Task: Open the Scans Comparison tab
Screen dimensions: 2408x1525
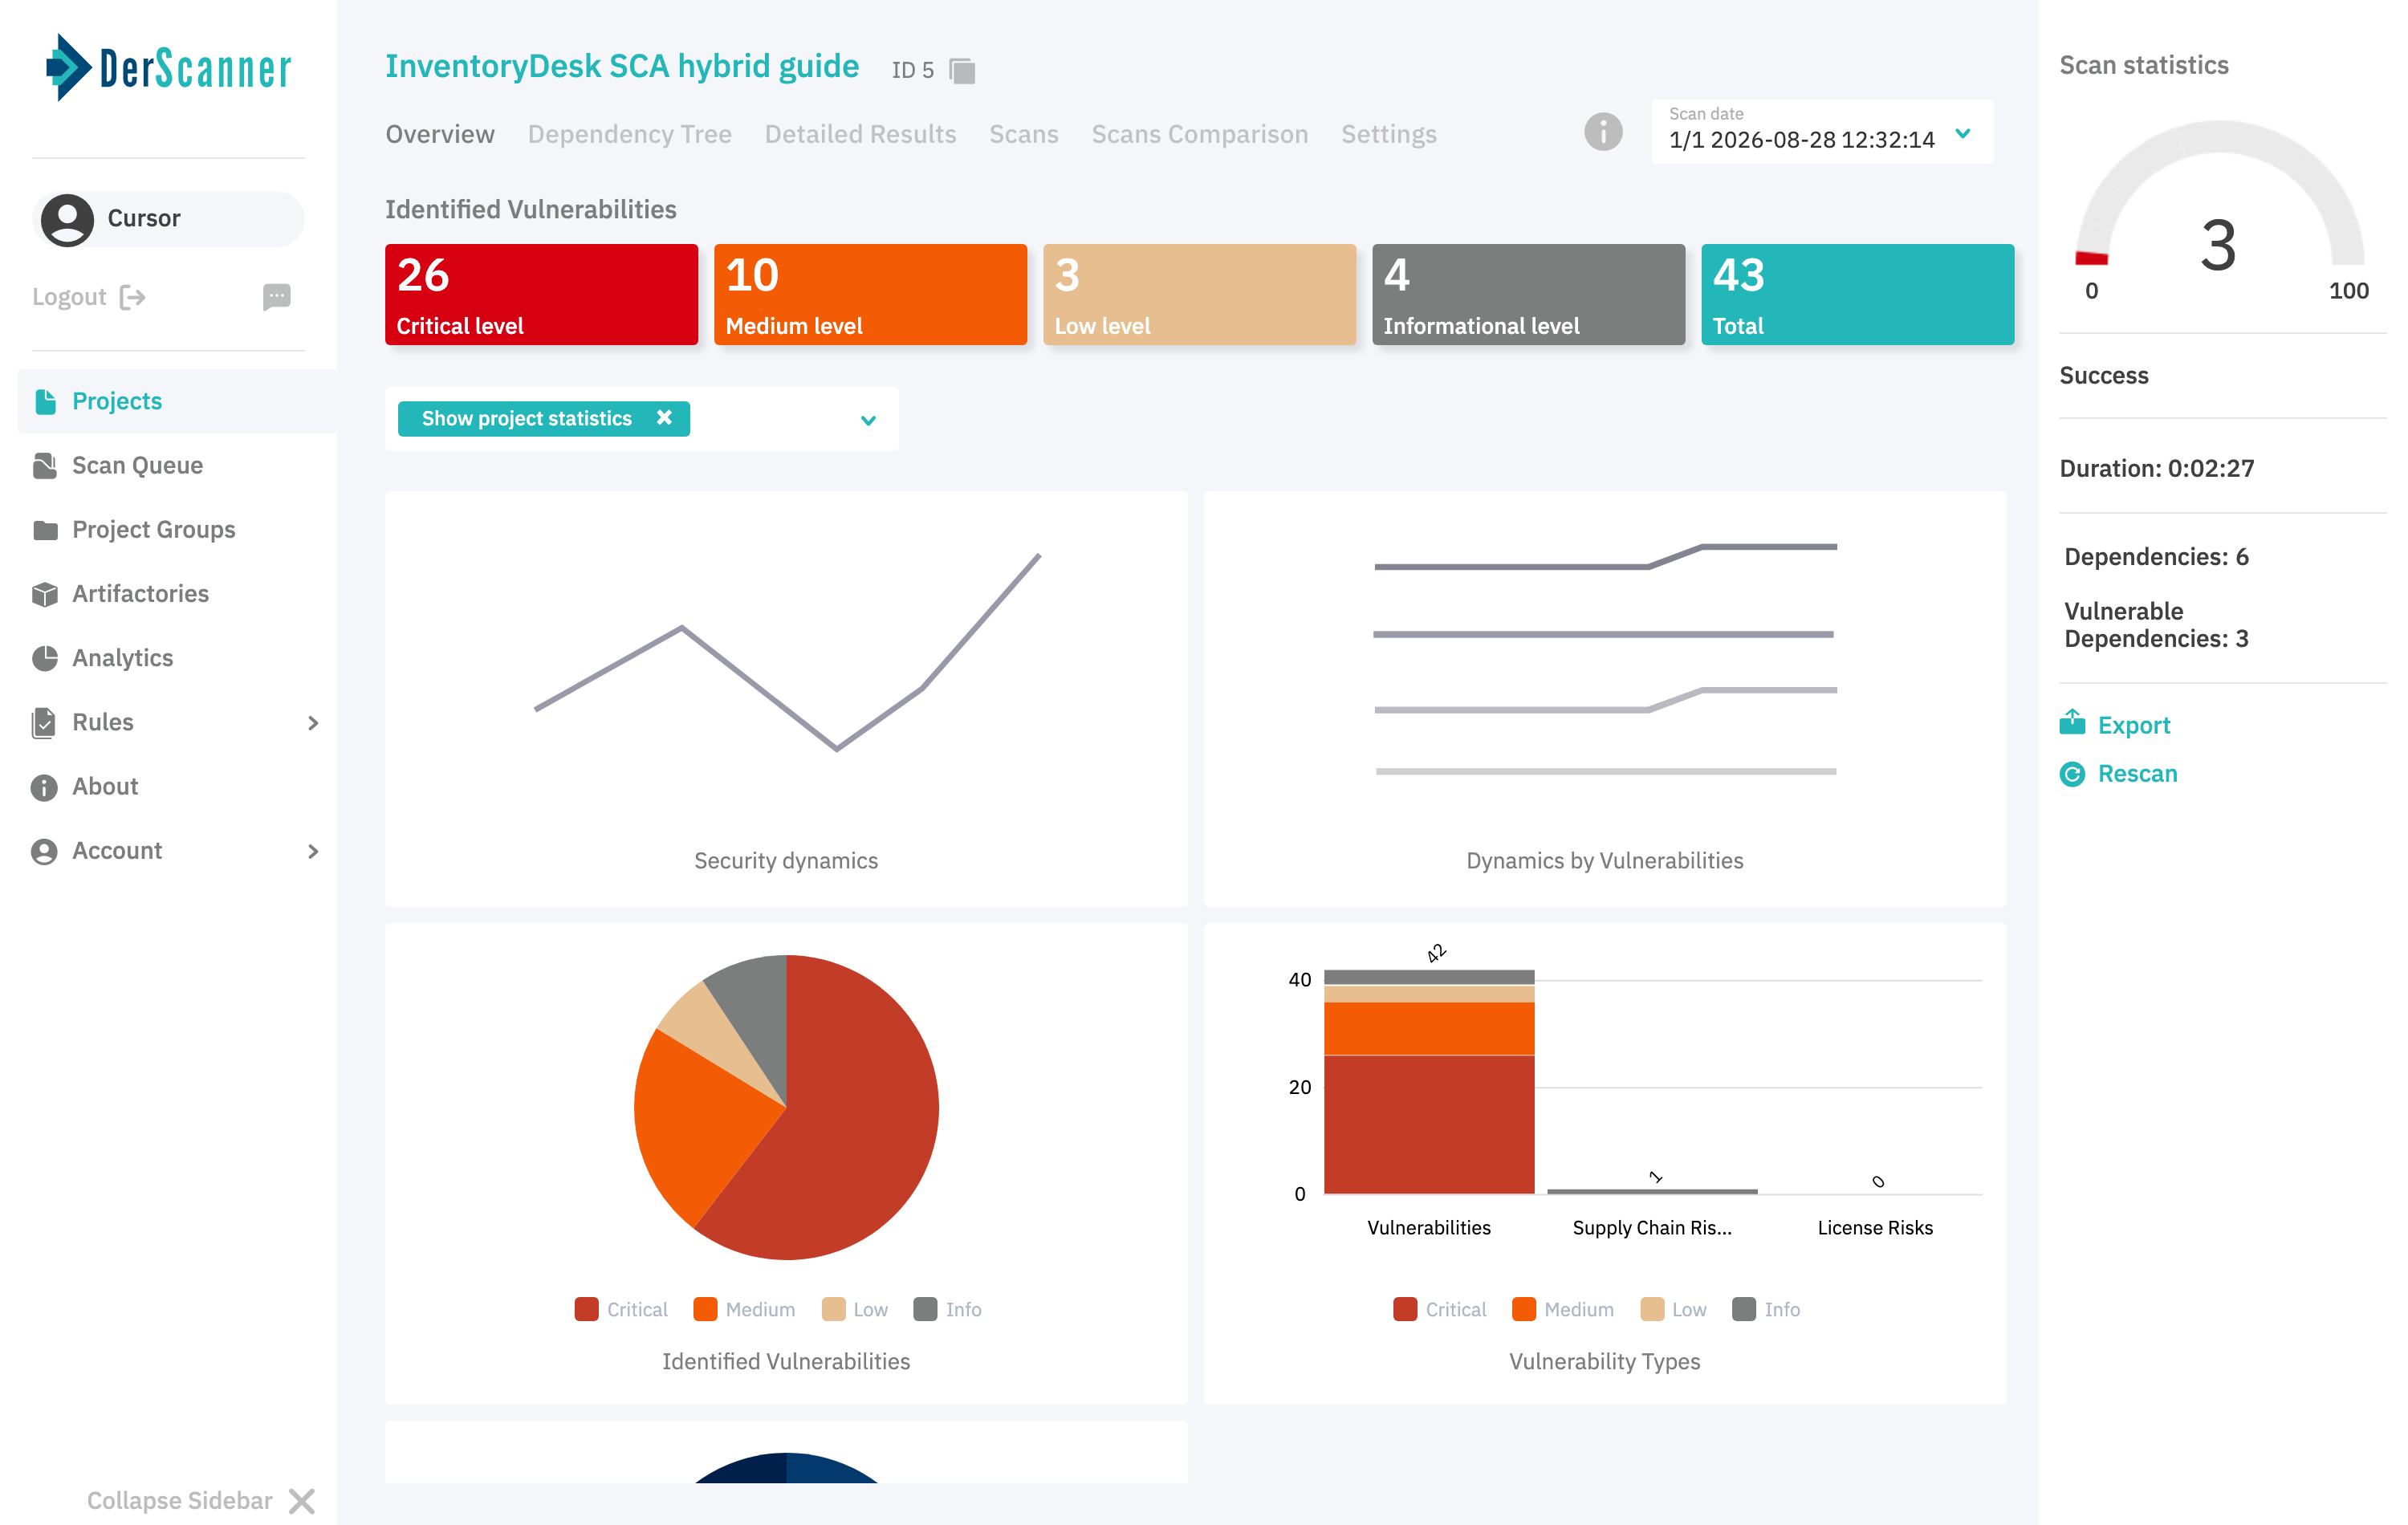Action: pos(1200,134)
